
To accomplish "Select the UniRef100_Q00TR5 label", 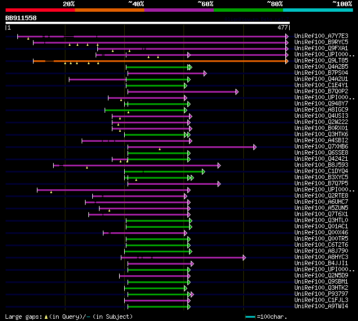I will tap(321, 239).
